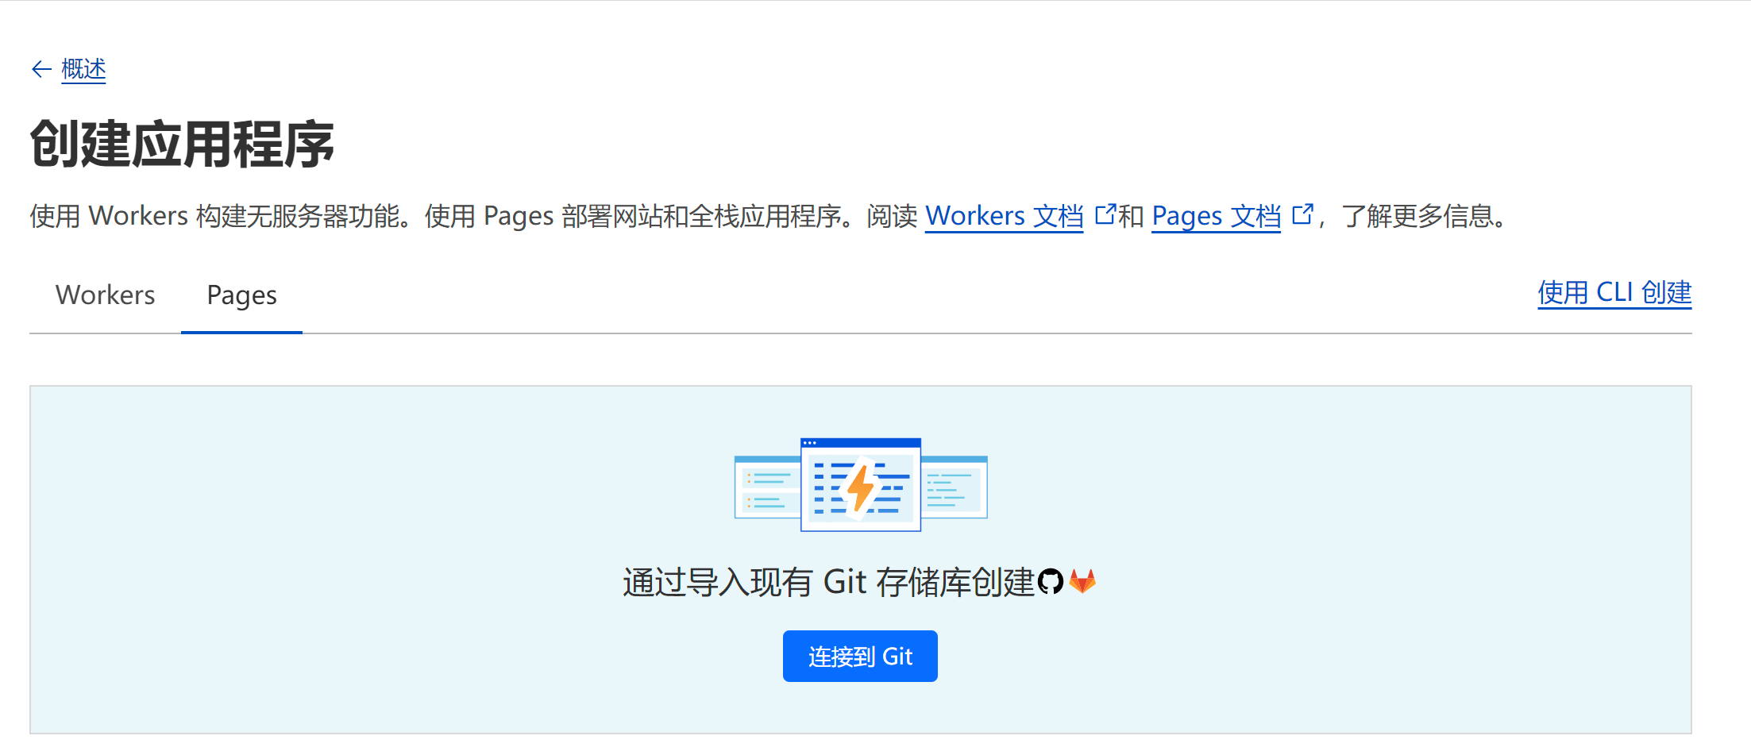Click the lightning bolt Pages illustration
The height and width of the screenshot is (755, 1751).
pyautogui.click(x=861, y=484)
